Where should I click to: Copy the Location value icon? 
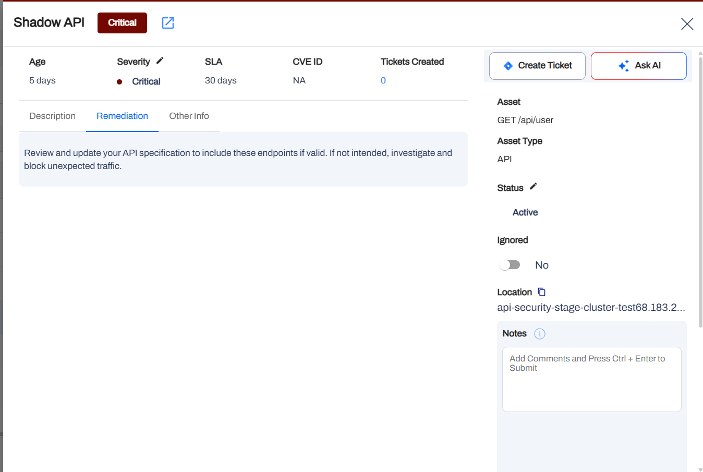click(x=541, y=292)
